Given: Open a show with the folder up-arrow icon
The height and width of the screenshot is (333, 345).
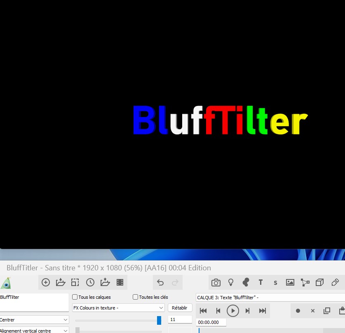Looking at the screenshot, I should click(61, 282).
